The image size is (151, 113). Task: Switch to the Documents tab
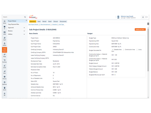(63, 21)
